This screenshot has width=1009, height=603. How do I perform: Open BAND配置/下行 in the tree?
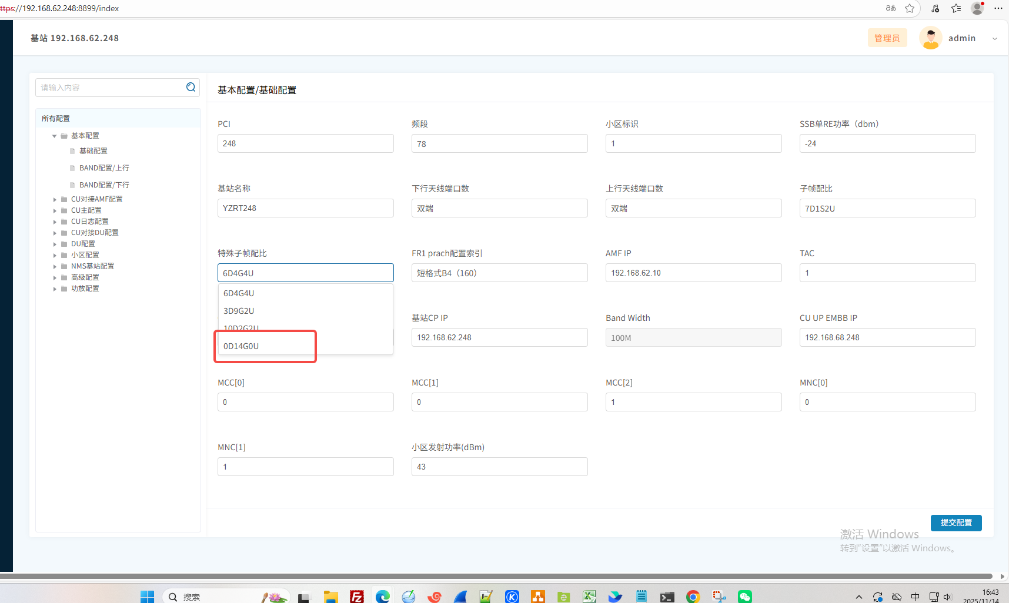104,185
